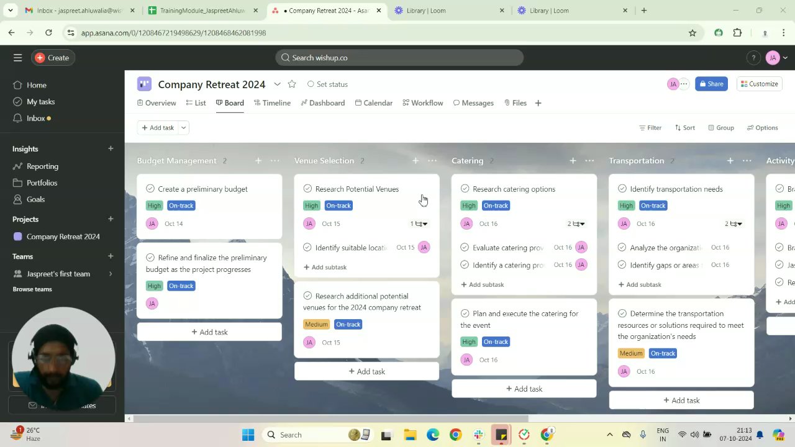Expand the project title dropdown arrow
This screenshot has width=795, height=447.
[x=277, y=84]
